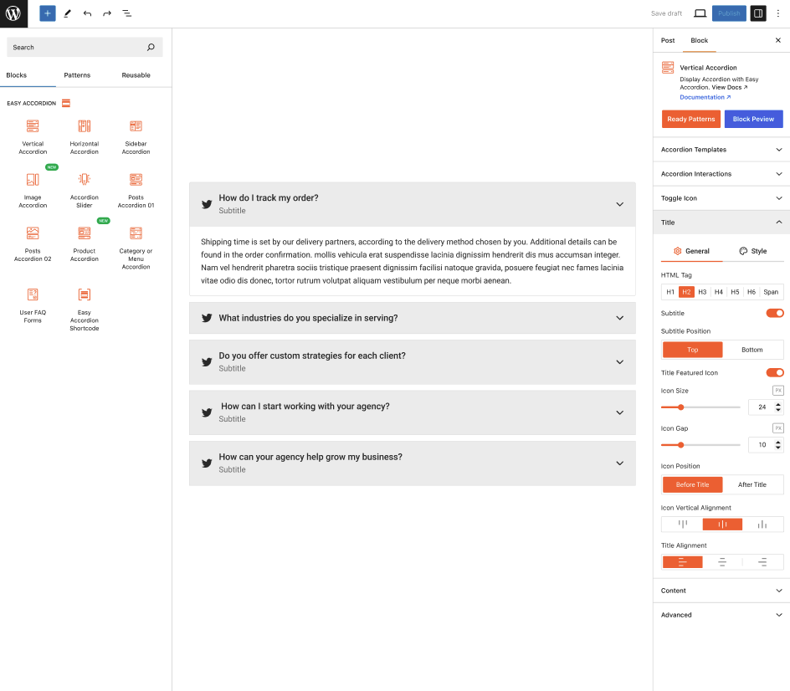Click the undo arrow in toolbar

pos(87,13)
